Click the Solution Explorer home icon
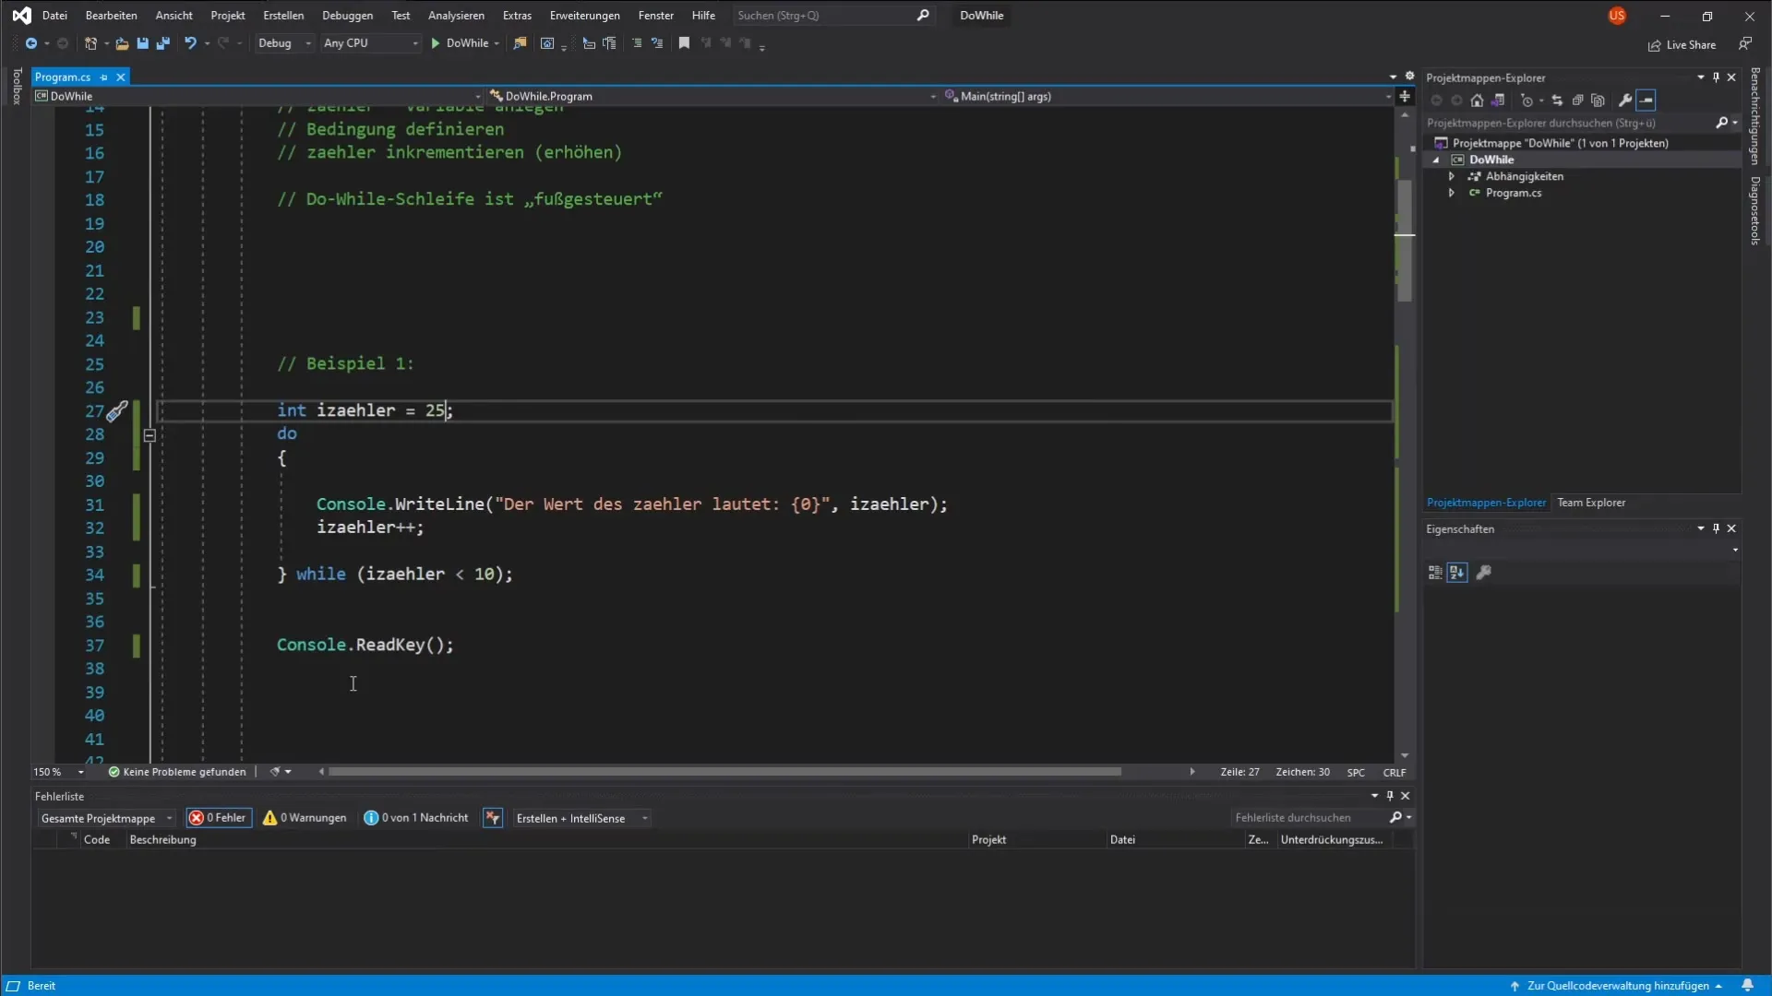The width and height of the screenshot is (1772, 996). coord(1477,101)
